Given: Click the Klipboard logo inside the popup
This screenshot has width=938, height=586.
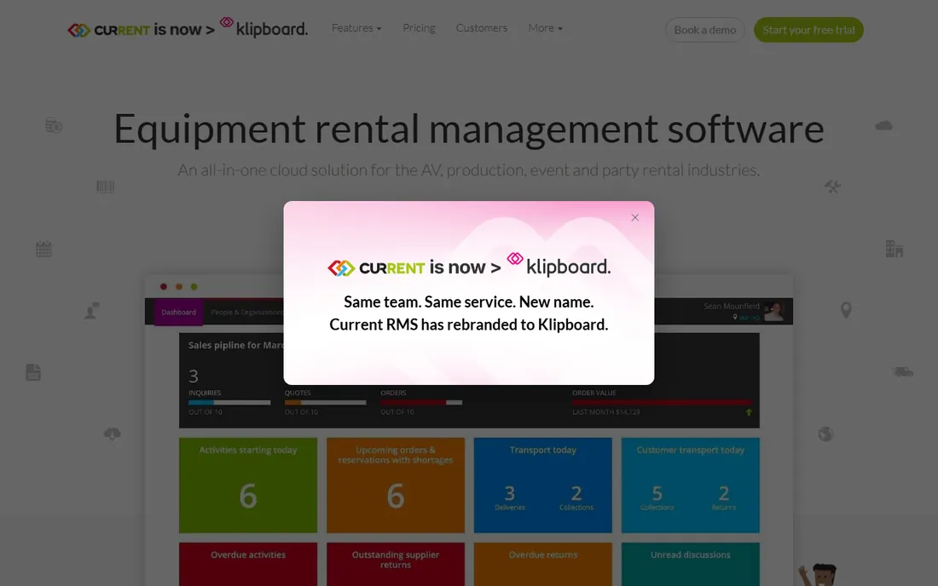Looking at the screenshot, I should click(559, 265).
